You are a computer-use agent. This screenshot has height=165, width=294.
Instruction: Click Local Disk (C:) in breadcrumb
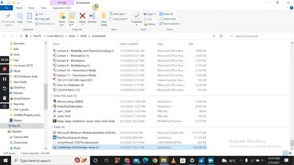pyautogui.click(x=55, y=36)
